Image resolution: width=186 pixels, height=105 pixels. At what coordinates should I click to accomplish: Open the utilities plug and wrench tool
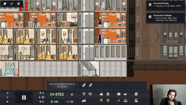click(90, 94)
